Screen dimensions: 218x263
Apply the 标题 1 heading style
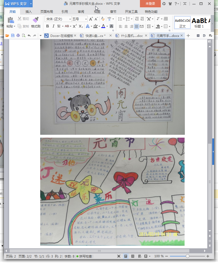click(199, 23)
